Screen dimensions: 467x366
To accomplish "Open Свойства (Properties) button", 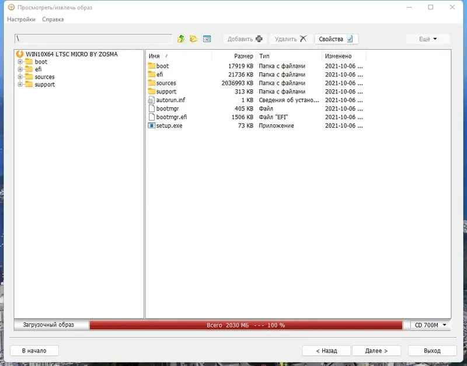I will click(336, 39).
